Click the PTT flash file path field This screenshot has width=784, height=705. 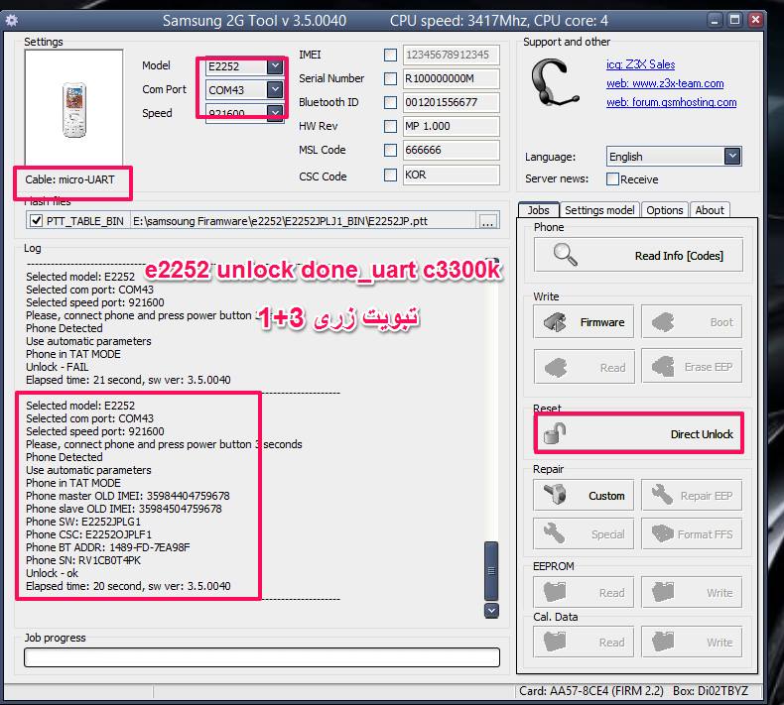point(303,221)
